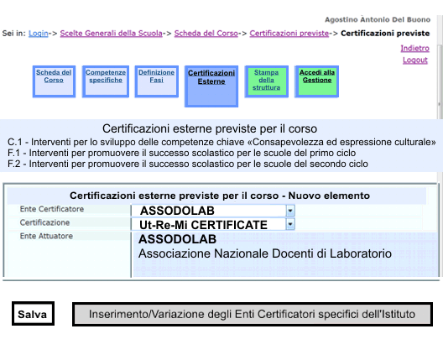The height and width of the screenshot is (355, 443).
Task: Go back via the Indietro link
Action: pos(414,49)
